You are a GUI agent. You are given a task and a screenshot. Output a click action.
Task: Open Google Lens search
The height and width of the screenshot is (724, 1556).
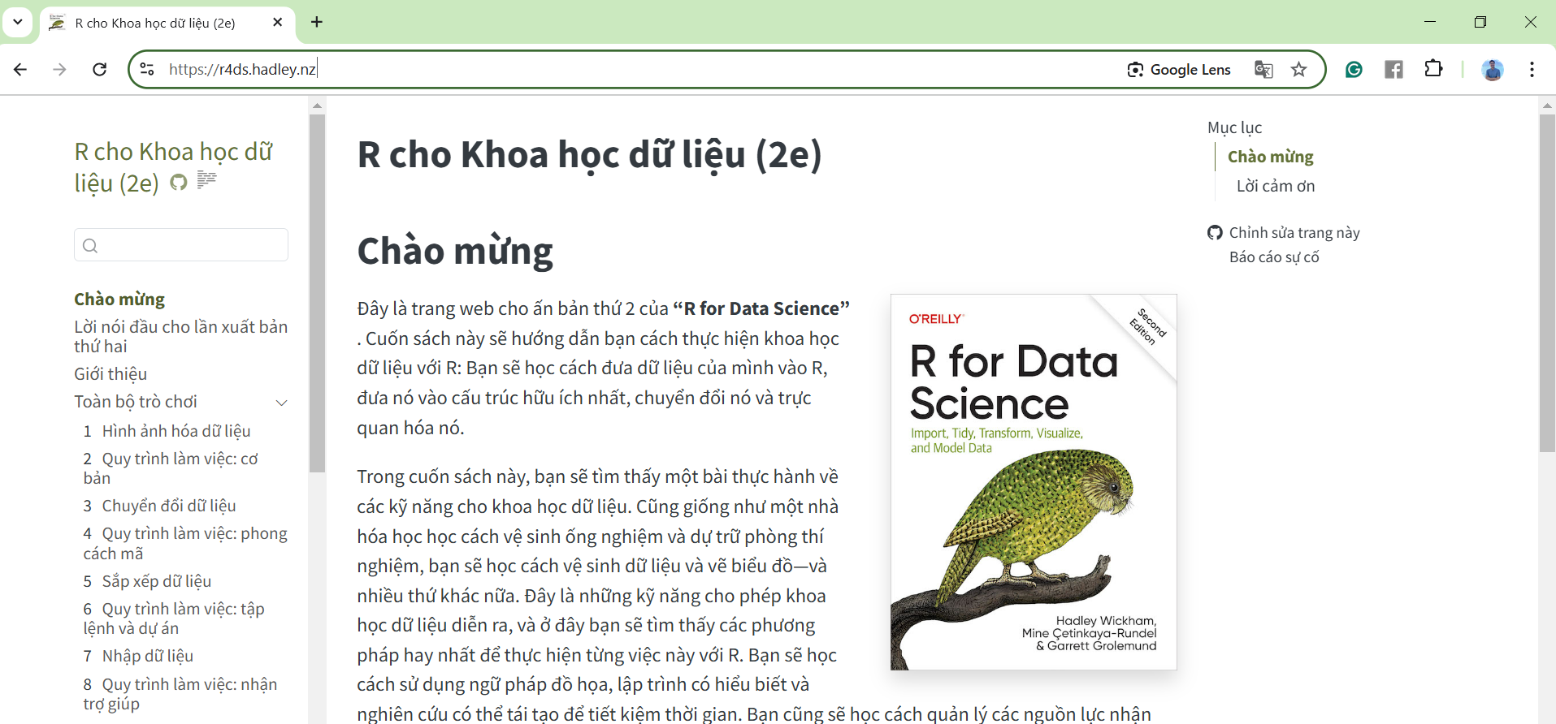(x=1179, y=70)
